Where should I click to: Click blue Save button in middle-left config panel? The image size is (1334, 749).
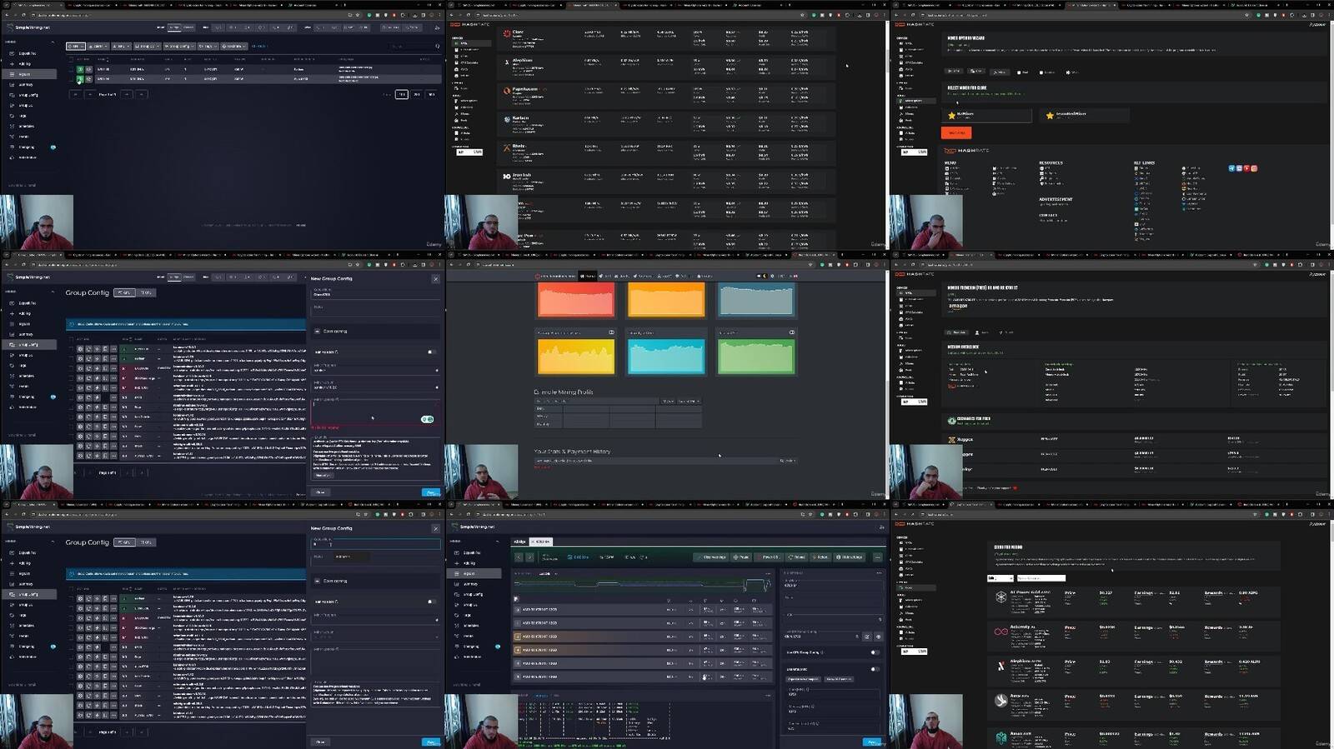(x=430, y=492)
